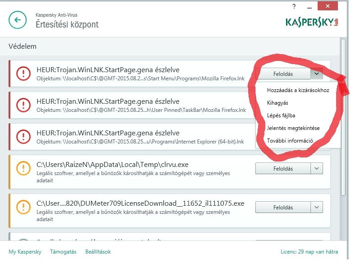Screen dimensions: 351x268
Task: Click Feloldás for Start Menu Firefox.lnk threat
Action: pos(283,74)
